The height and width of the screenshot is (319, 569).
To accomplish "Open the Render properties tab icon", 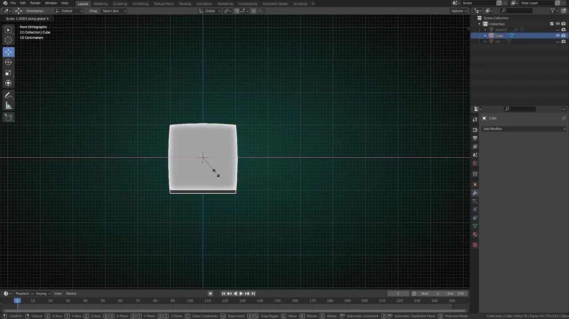I will pyautogui.click(x=475, y=130).
